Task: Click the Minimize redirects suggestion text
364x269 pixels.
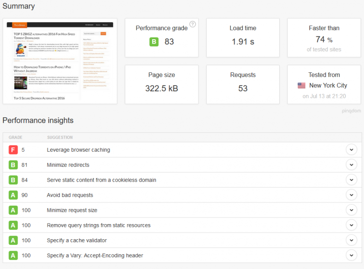Action: [68, 165]
